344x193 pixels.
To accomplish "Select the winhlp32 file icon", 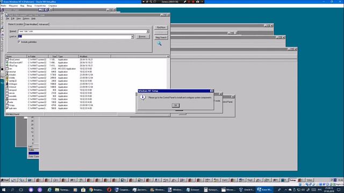I will (7, 81).
